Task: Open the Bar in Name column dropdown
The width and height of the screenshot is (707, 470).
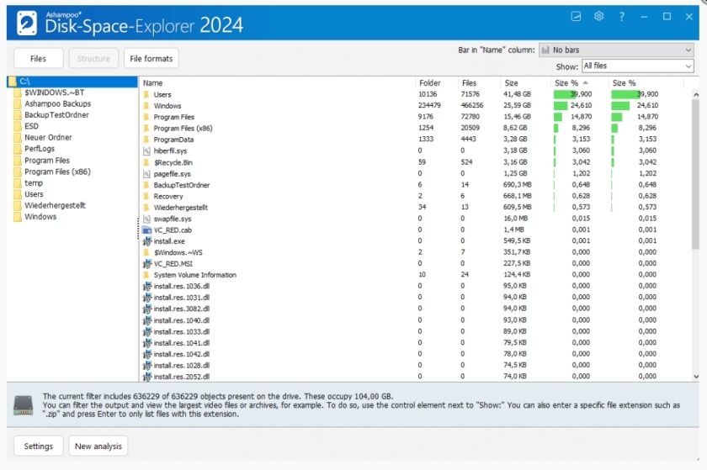Action: 616,50
